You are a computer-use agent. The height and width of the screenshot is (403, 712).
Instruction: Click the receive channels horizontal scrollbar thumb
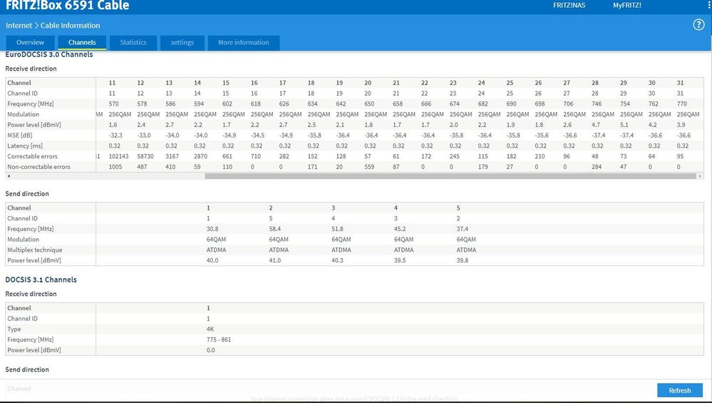tap(450, 176)
